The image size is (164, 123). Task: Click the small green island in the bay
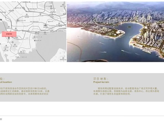(129, 27)
